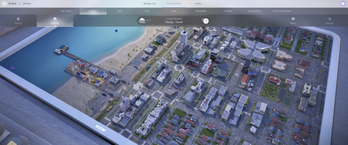Click the Go Back arrow icon
Image resolution: width=348 pixels, height=145 pixels.
click(4, 3)
